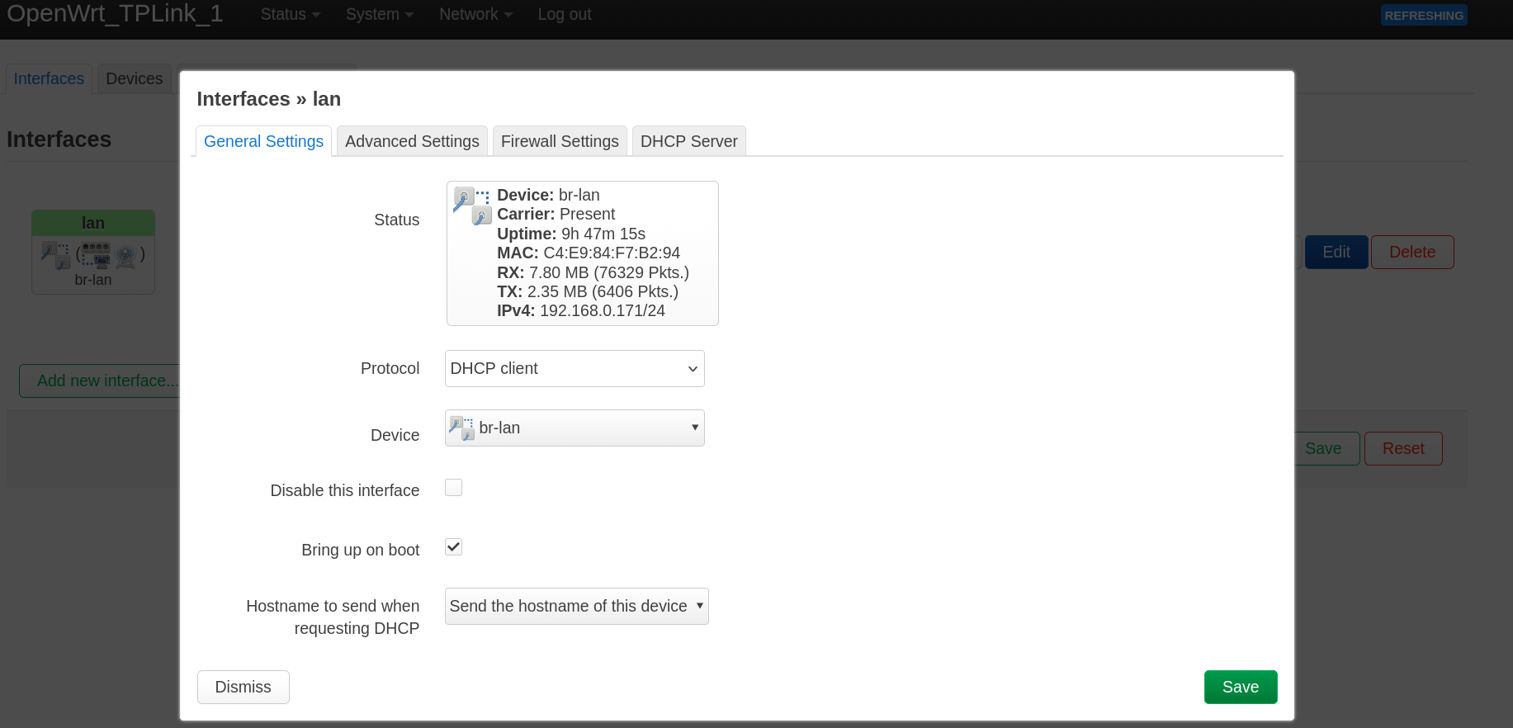Tick the Disable this interface checkbox

click(453, 488)
